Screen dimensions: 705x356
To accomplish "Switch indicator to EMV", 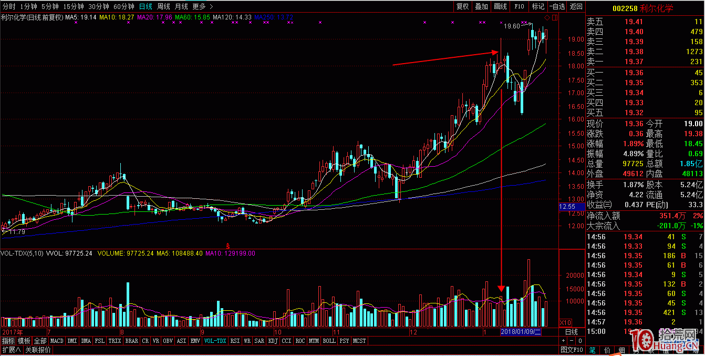I will (195, 341).
